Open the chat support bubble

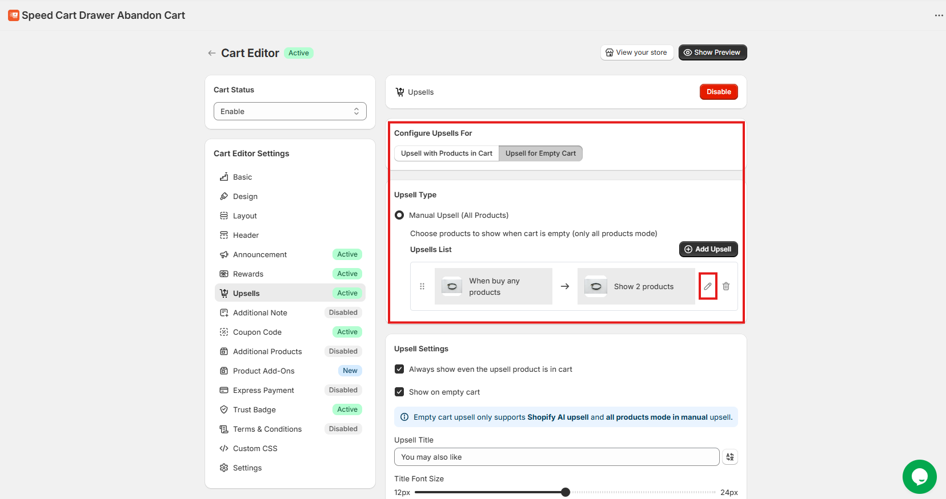coord(919,476)
